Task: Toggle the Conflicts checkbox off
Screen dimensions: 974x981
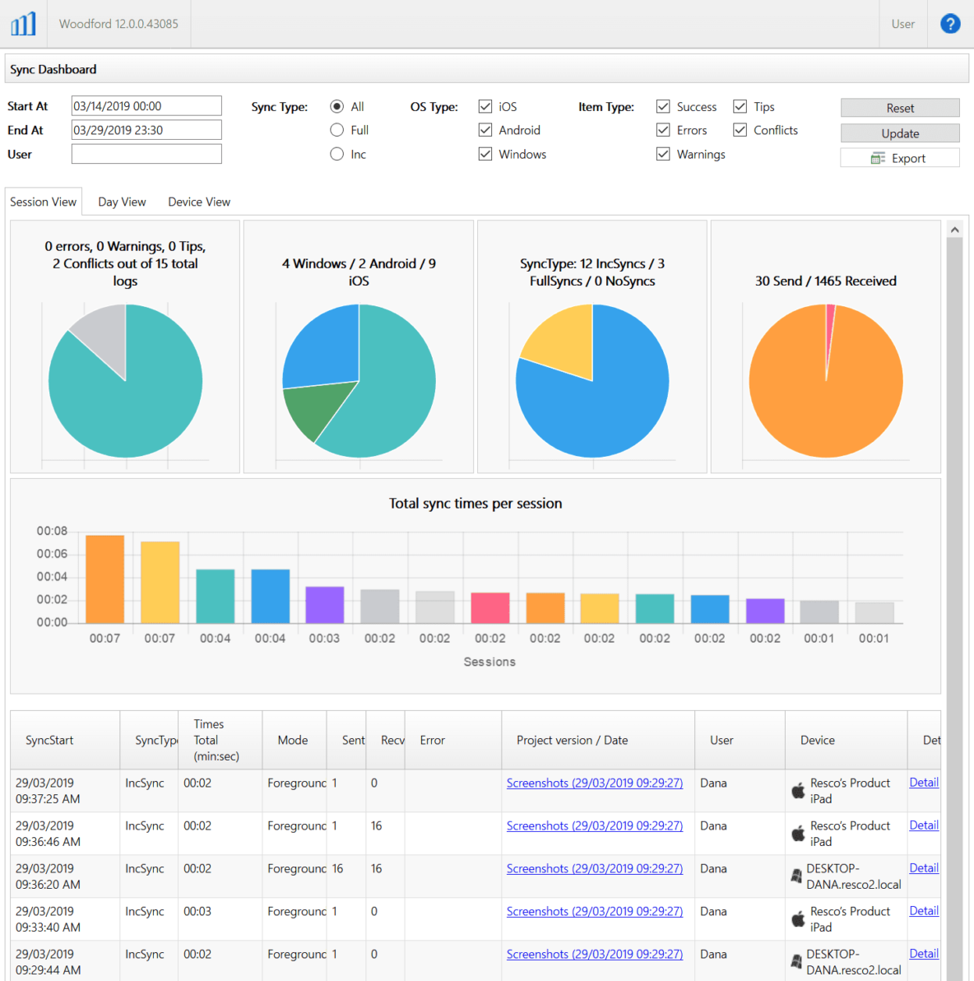Action: [740, 129]
